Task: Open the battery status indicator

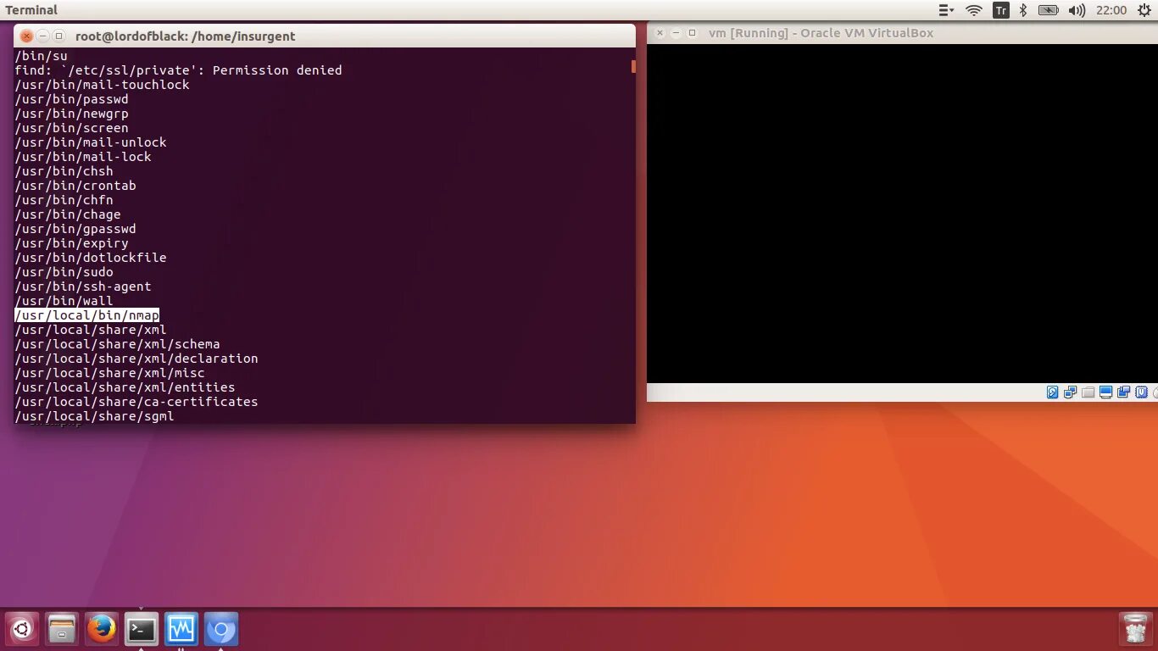Action: click(x=1049, y=10)
